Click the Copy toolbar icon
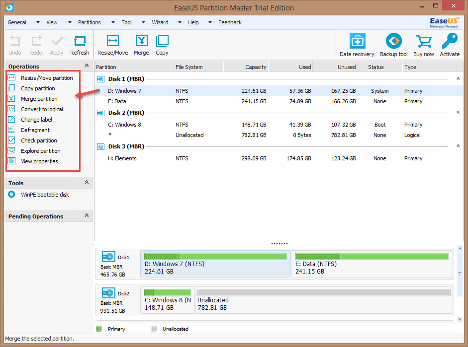The image size is (468, 347). tap(162, 41)
